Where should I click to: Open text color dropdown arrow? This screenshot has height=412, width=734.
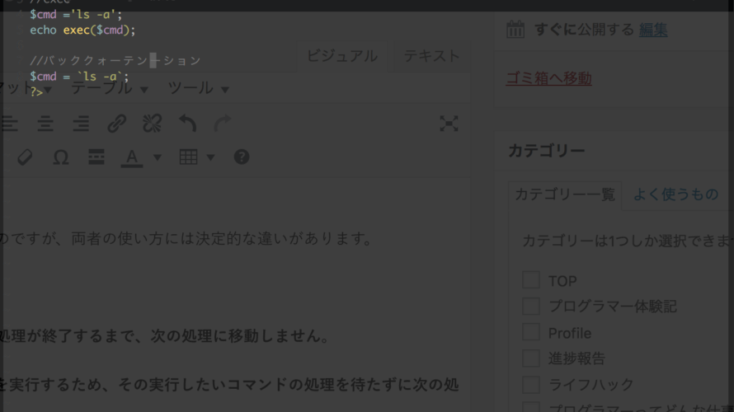tap(158, 157)
